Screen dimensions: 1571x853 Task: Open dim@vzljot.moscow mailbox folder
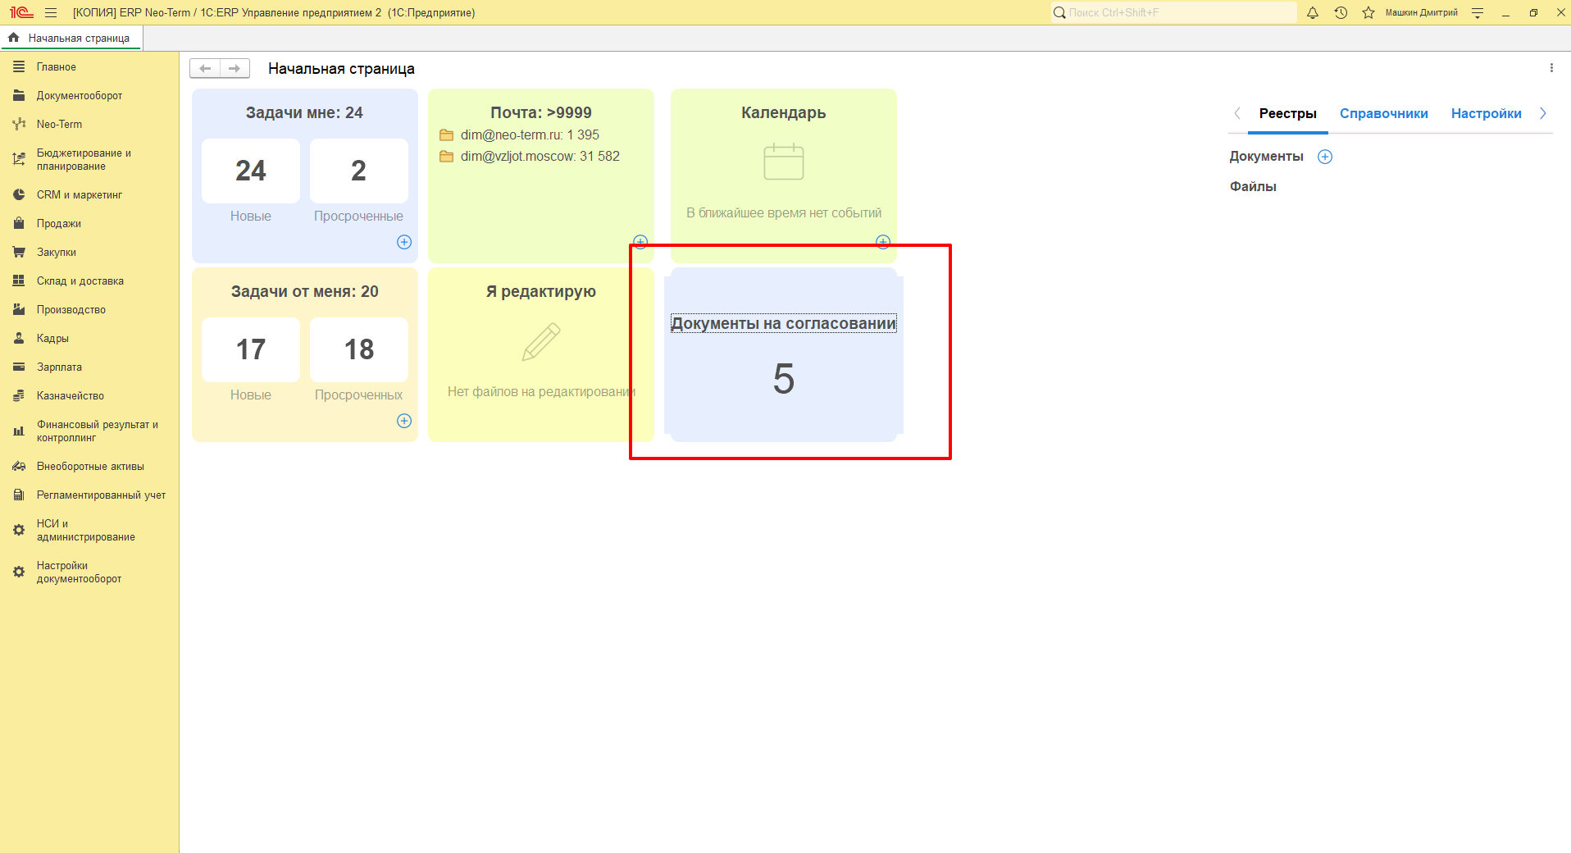point(530,157)
